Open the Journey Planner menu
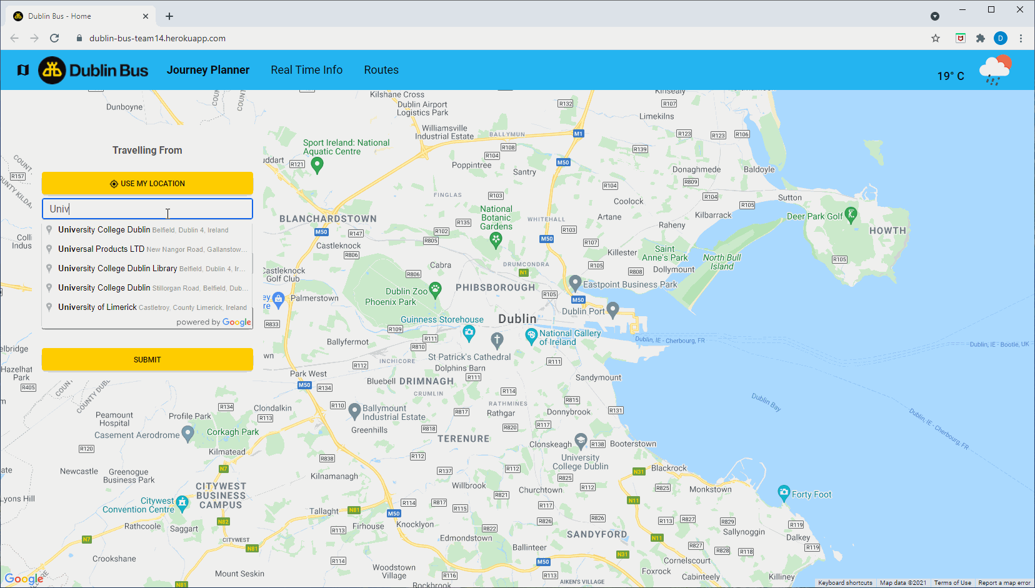The width and height of the screenshot is (1035, 588). pyautogui.click(x=208, y=70)
